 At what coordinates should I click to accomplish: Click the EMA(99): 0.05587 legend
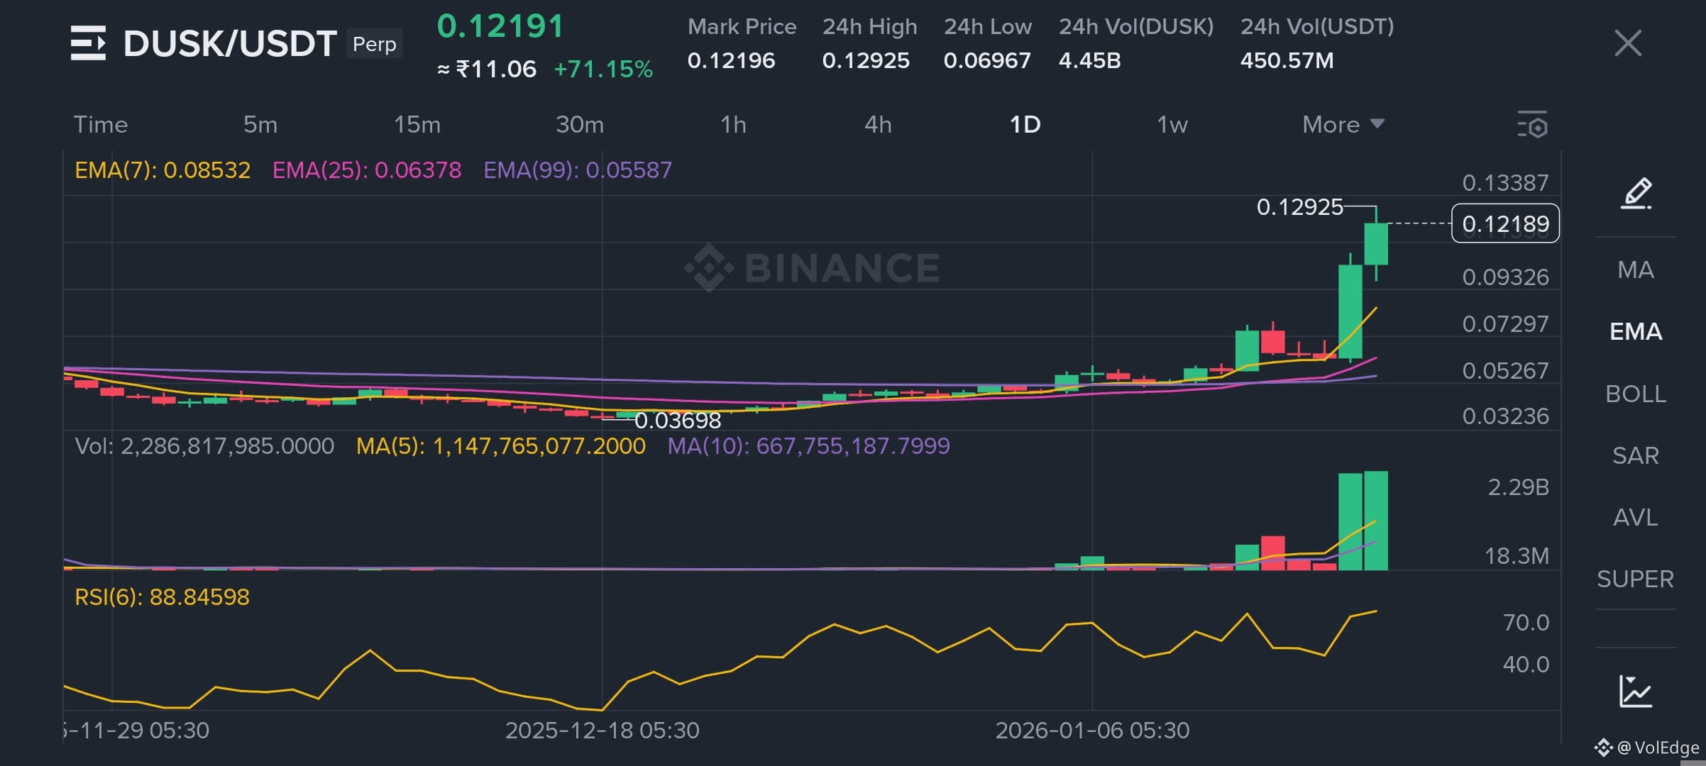(x=578, y=170)
